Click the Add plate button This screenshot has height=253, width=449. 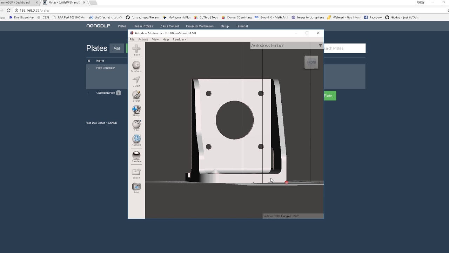117,48
